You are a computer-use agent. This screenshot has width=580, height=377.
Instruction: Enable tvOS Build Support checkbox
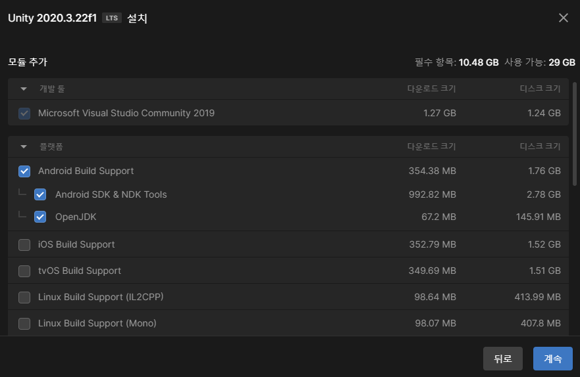coord(24,271)
